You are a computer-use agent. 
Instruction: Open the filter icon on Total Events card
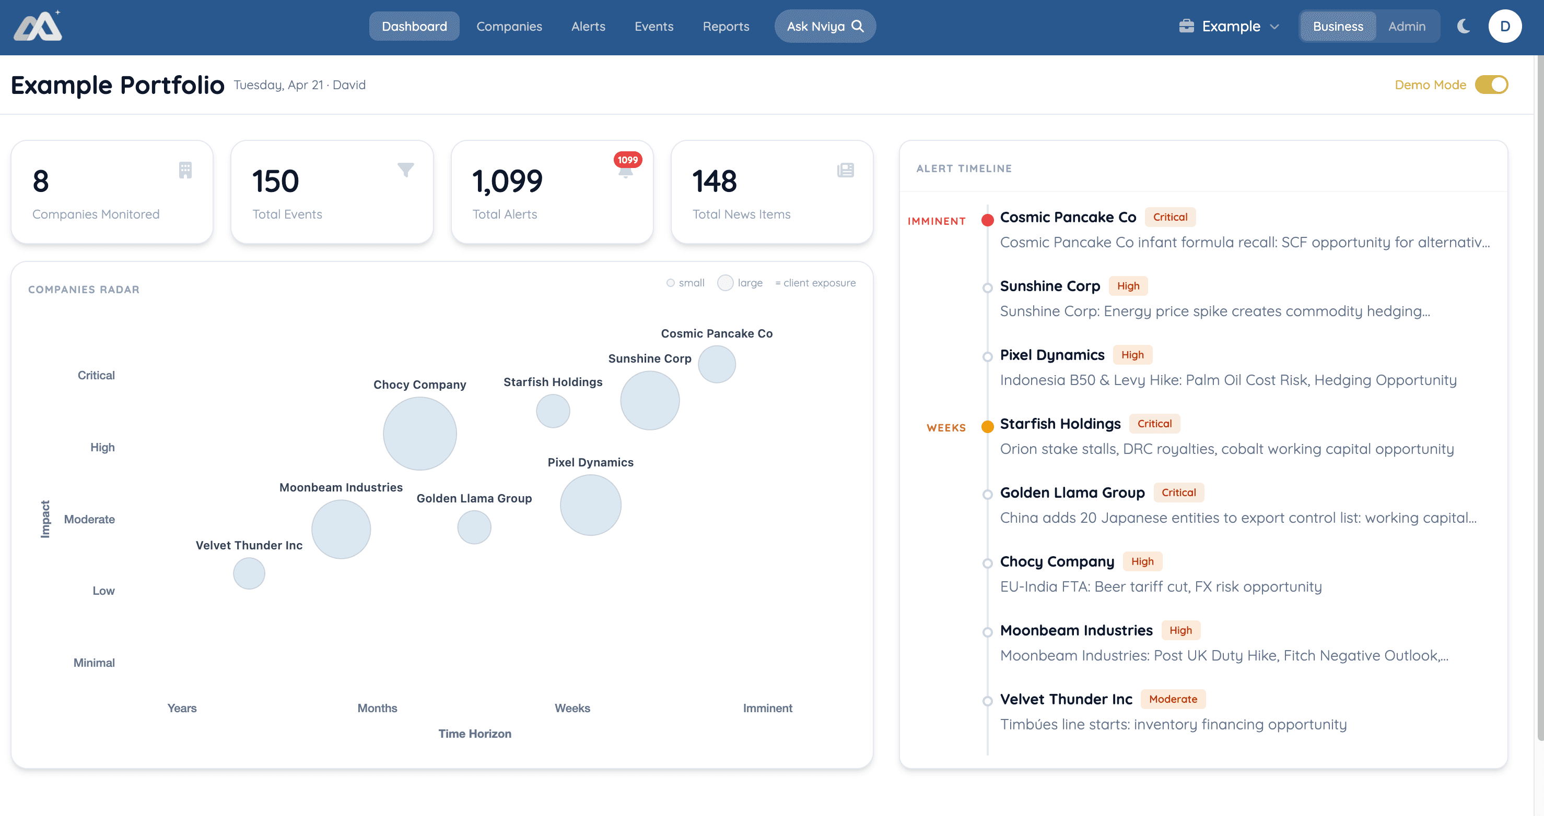point(405,171)
